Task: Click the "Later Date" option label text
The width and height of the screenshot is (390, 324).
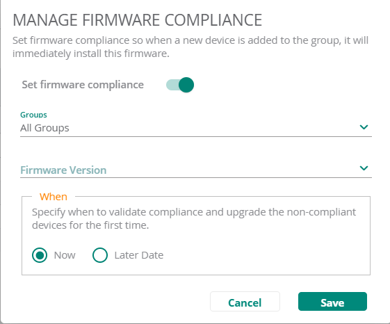Action: click(139, 255)
